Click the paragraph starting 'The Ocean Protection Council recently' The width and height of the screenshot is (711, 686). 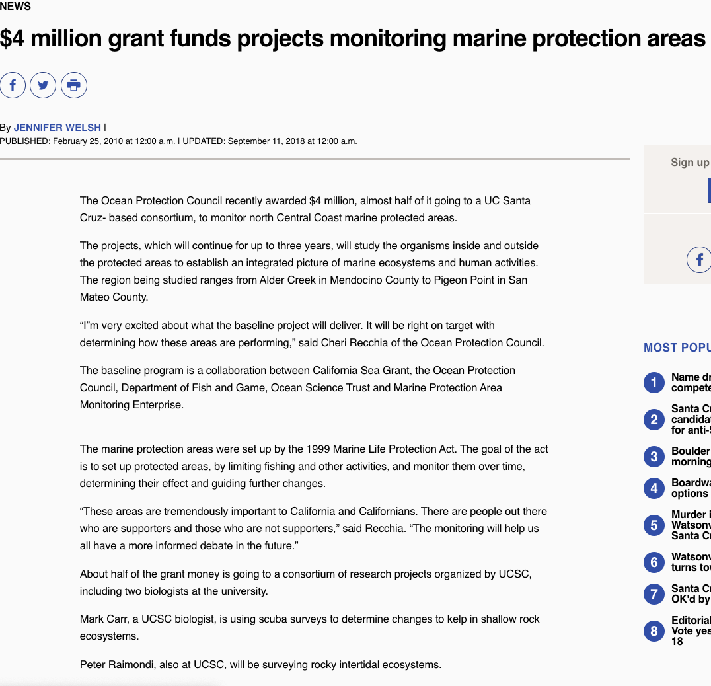pyautogui.click(x=305, y=209)
